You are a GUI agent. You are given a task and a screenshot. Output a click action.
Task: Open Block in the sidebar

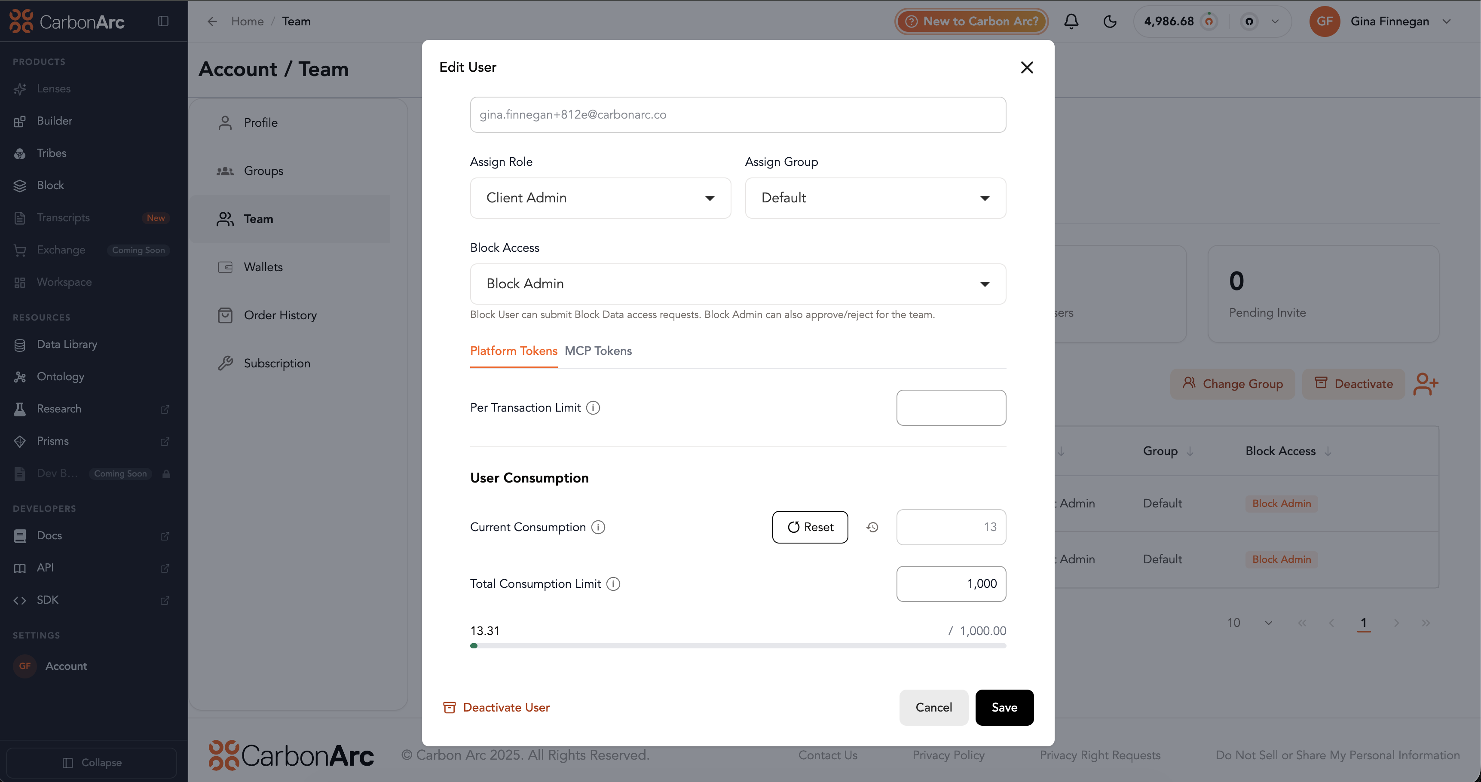[x=50, y=185]
